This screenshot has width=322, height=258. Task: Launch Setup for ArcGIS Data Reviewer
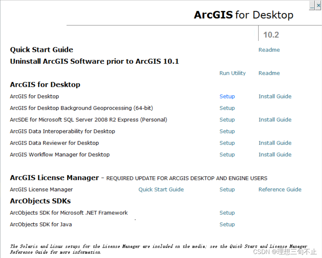[227, 143]
